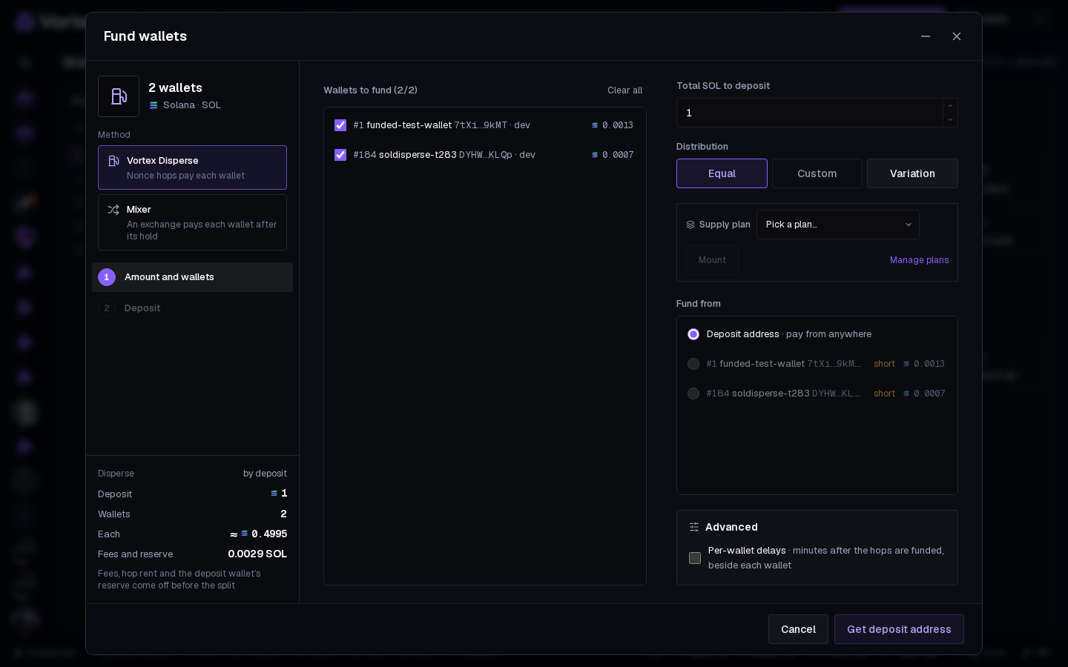Image resolution: width=1068 pixels, height=667 pixels.
Task: Close the Fund wallets dialog
Action: coord(957,36)
